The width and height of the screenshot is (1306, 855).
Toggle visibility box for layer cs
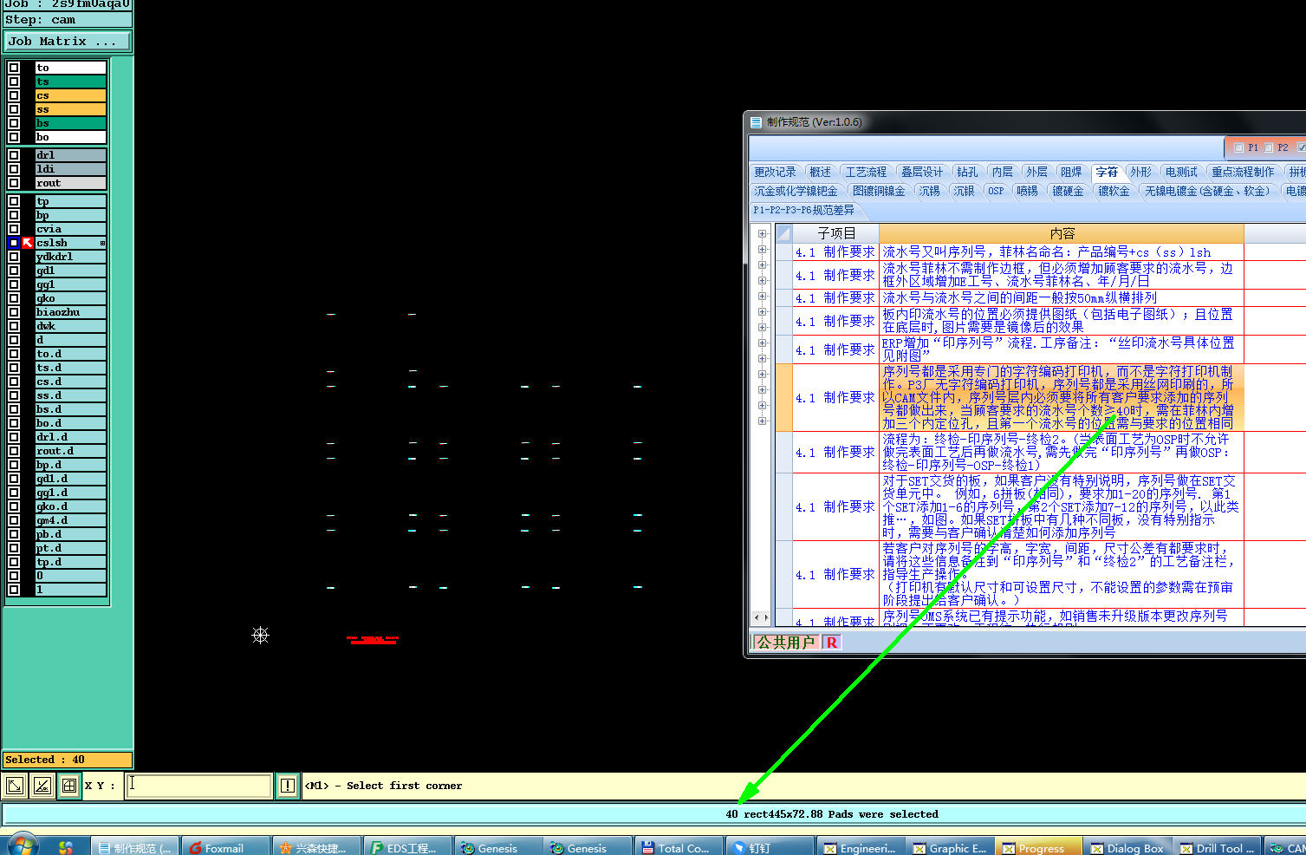click(x=14, y=95)
